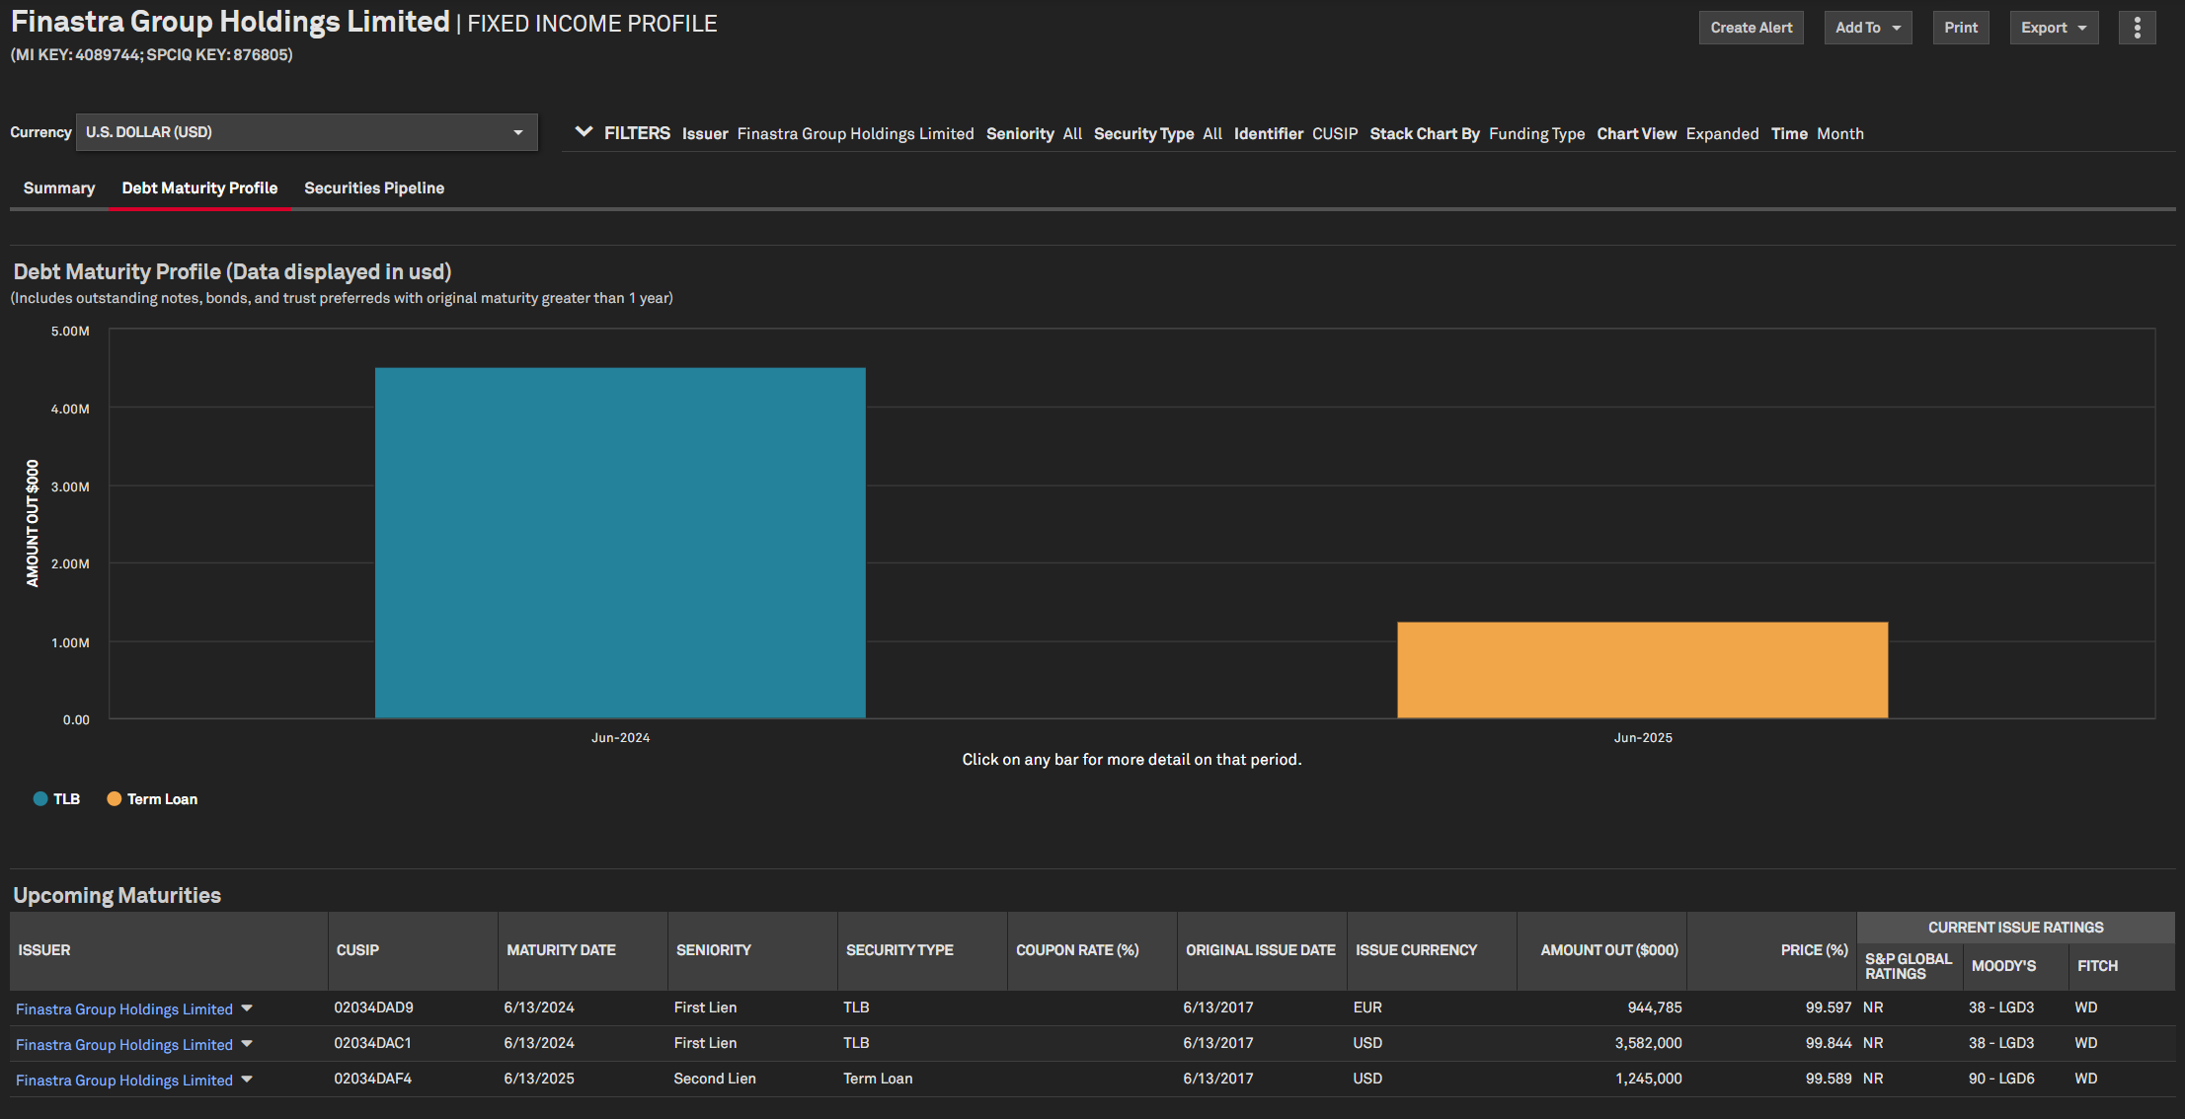Collapse the FILTERS chevron
Screen dimensions: 2185x1119
pos(584,132)
